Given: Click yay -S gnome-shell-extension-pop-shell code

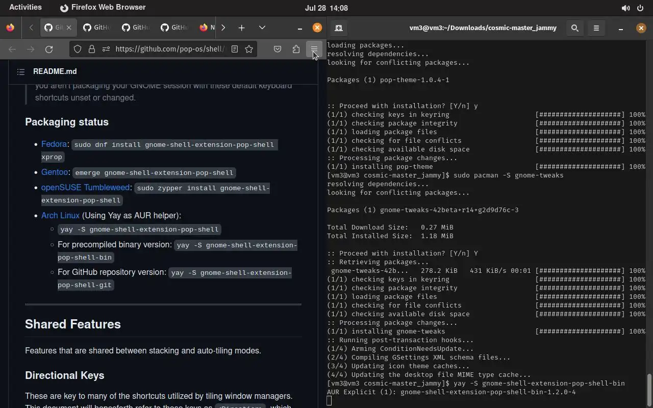Looking at the screenshot, I should click(139, 229).
